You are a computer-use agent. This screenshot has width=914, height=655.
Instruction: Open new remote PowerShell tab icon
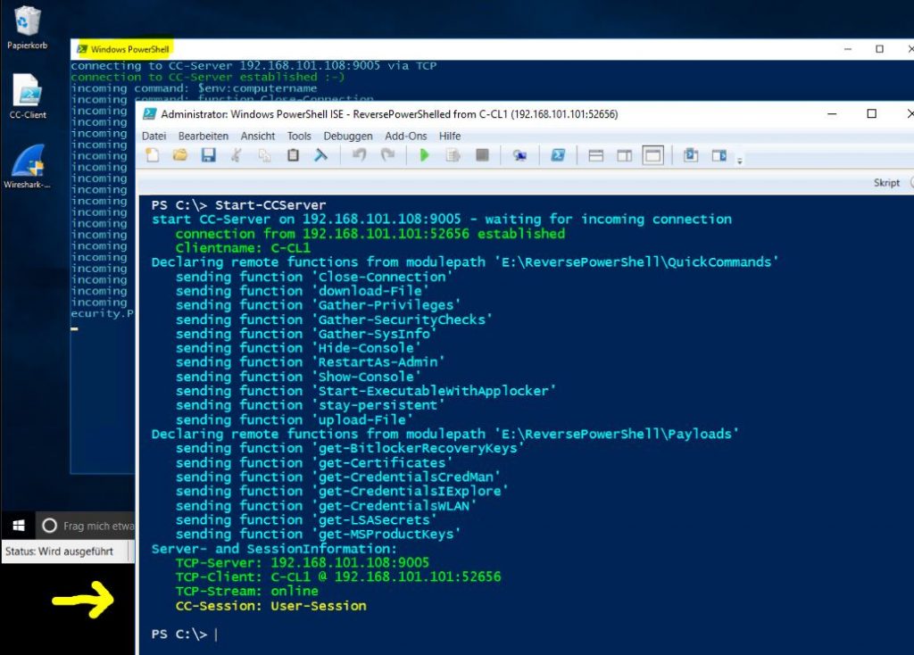tap(519, 155)
